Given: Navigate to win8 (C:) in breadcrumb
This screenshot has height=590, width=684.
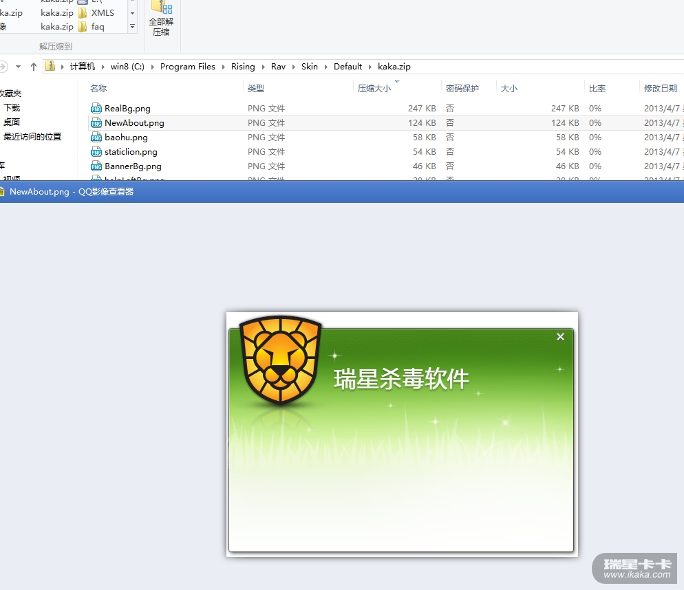Looking at the screenshot, I should 127,66.
